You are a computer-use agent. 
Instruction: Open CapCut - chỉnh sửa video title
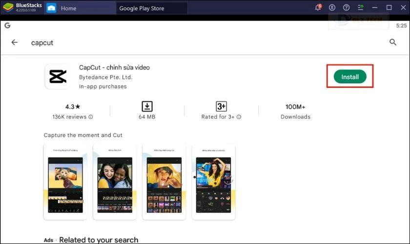pos(114,67)
